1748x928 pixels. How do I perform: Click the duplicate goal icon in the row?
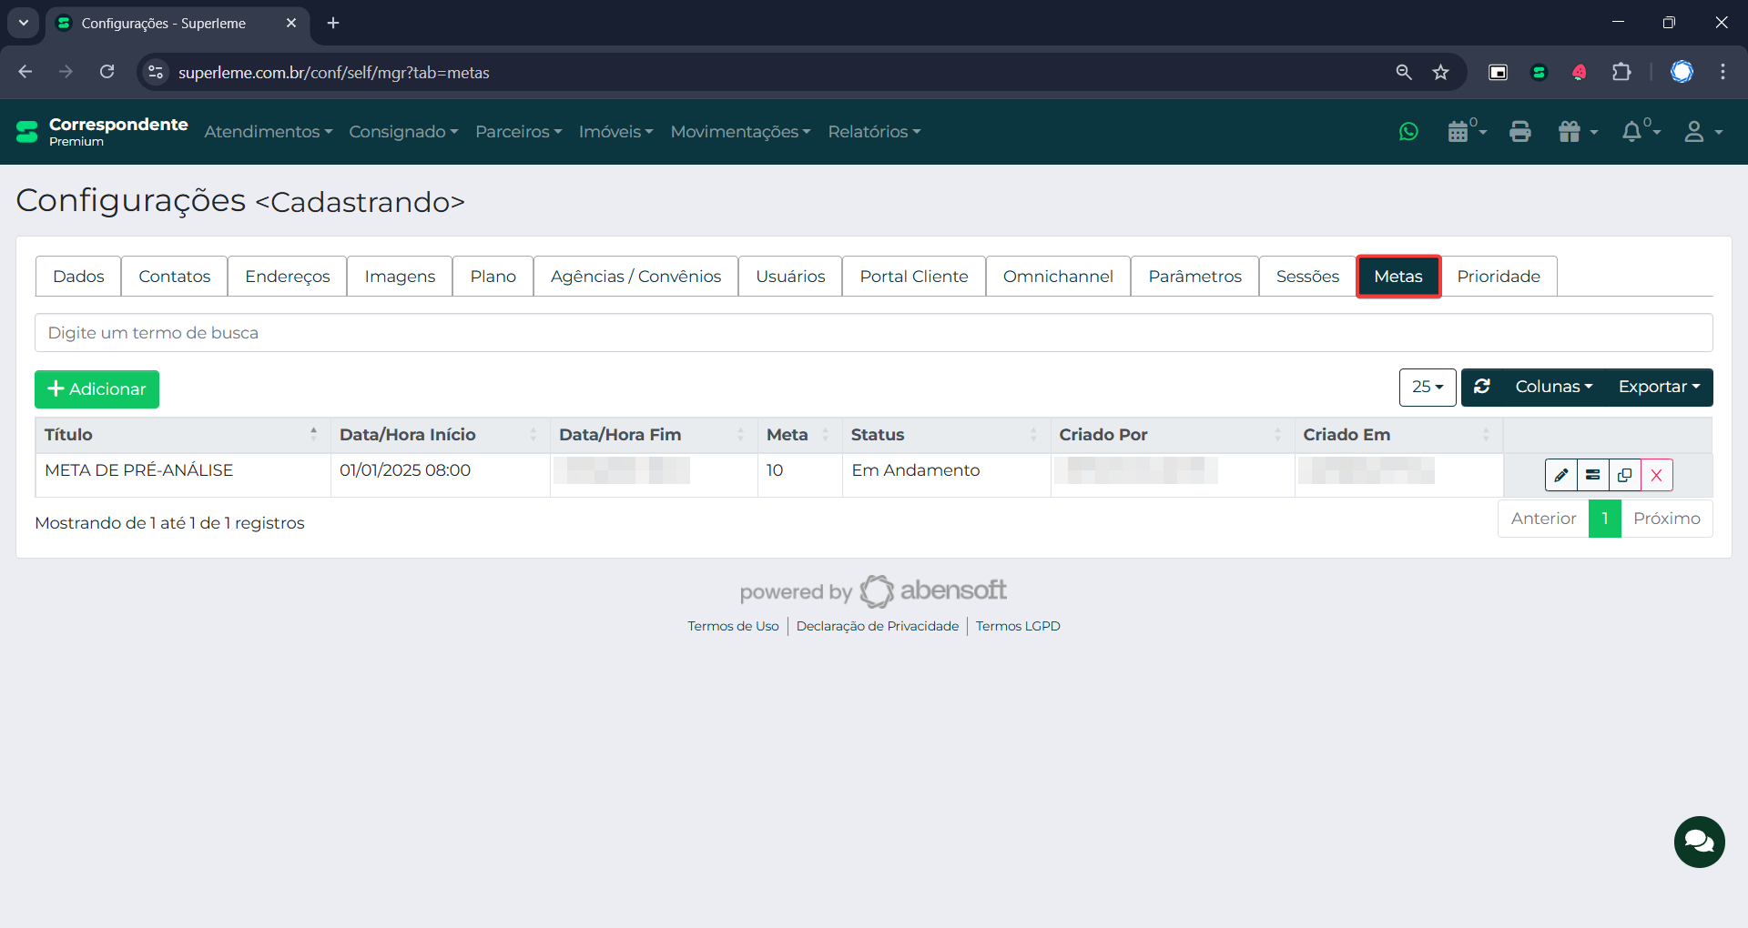pos(1624,475)
